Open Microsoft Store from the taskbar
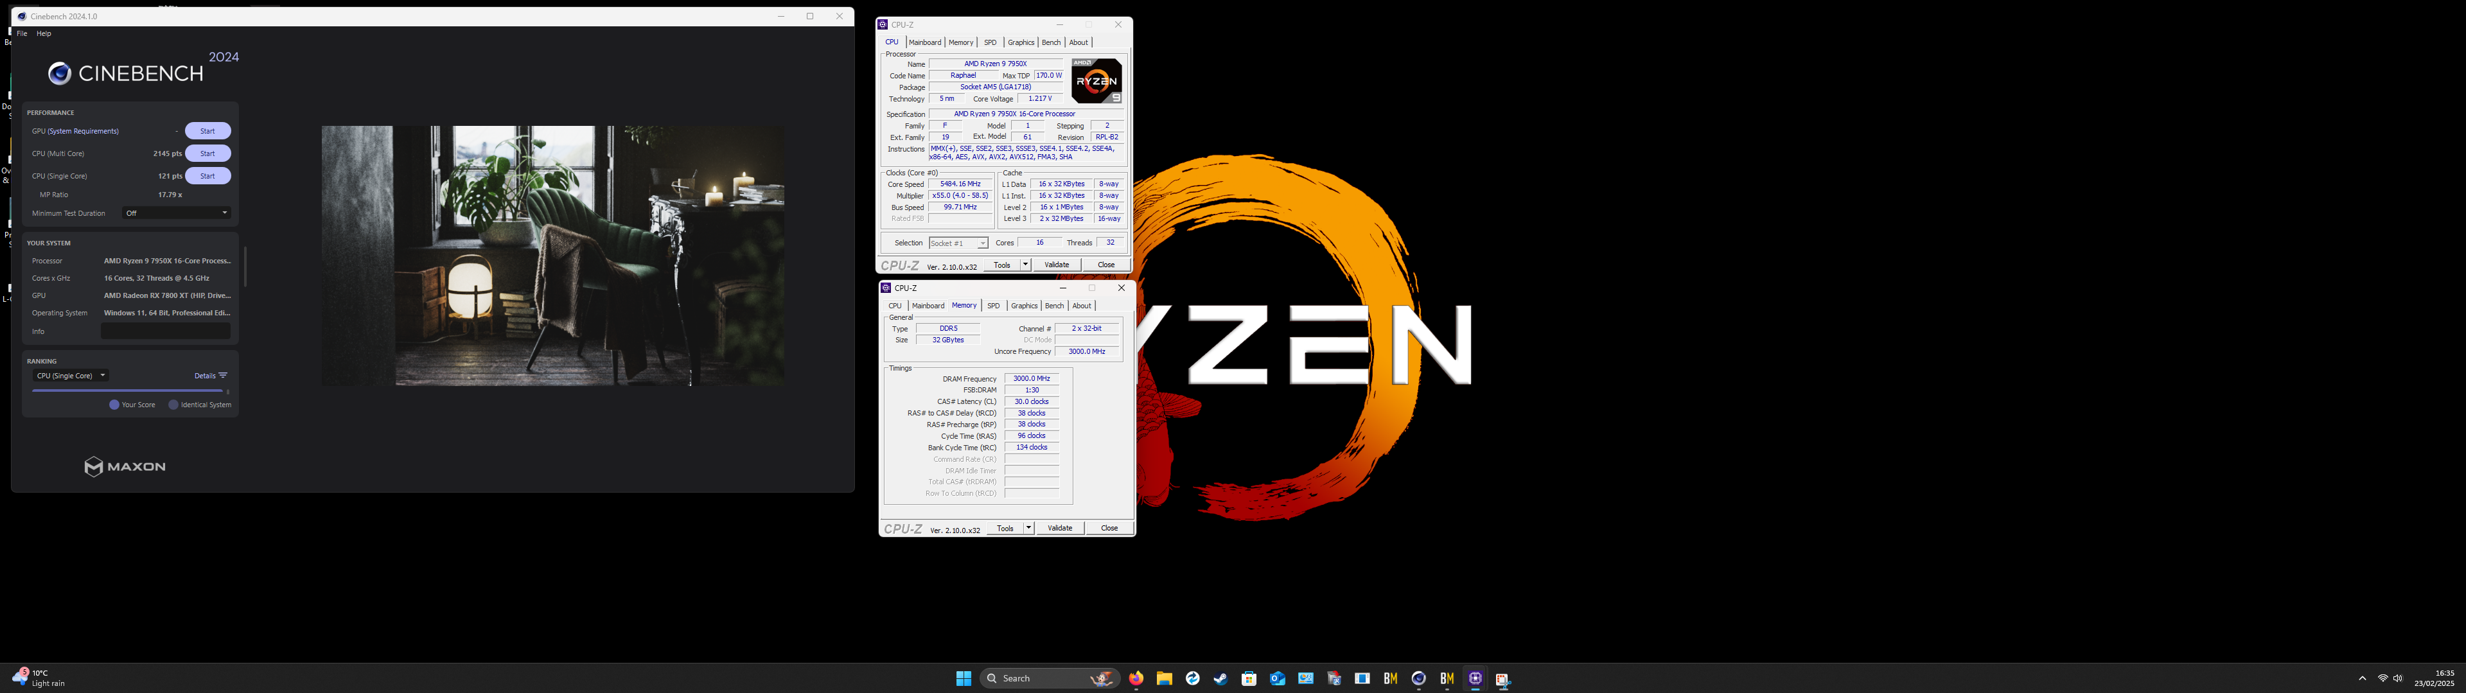2466x693 pixels. point(1249,679)
